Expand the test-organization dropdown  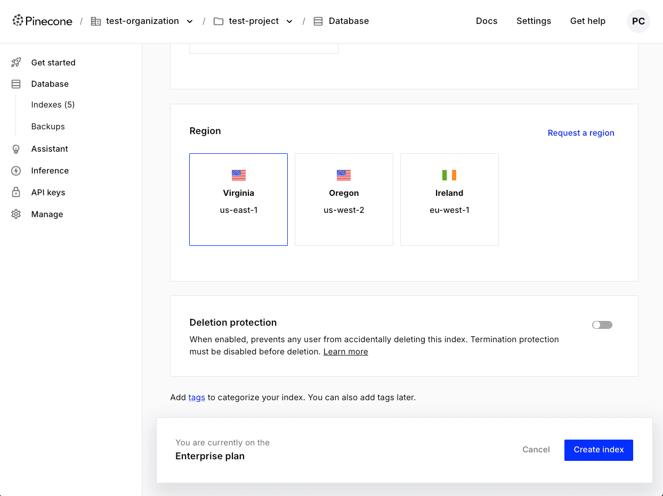190,21
